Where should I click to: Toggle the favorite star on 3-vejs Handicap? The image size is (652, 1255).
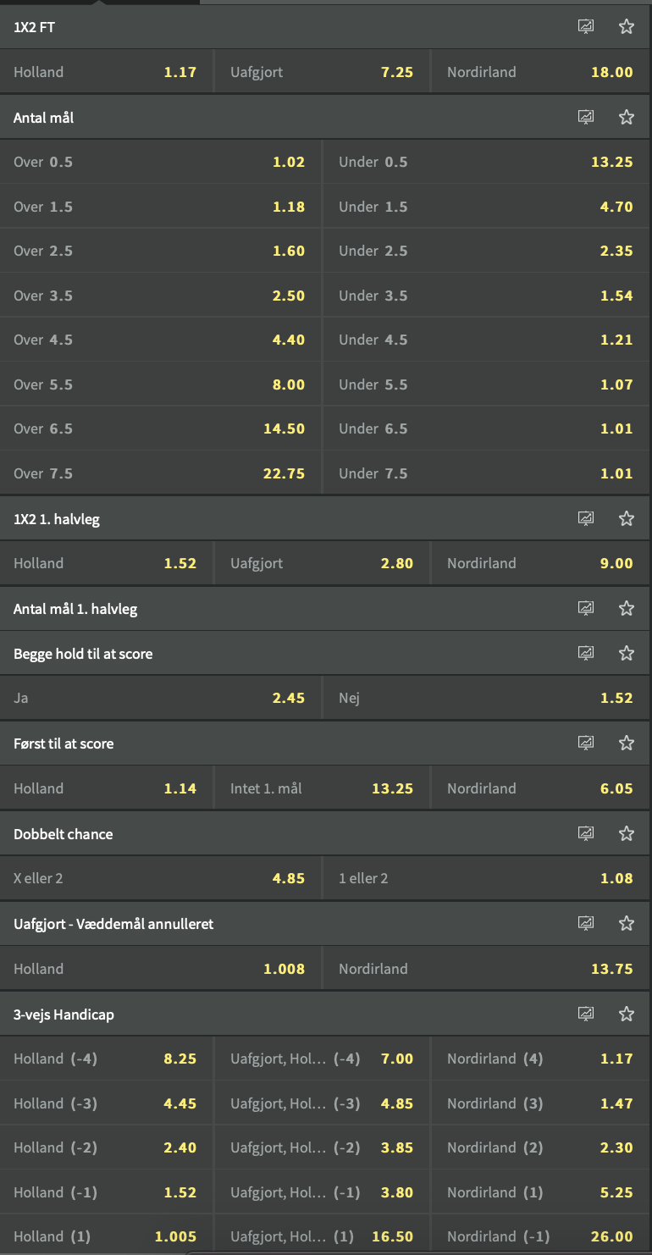[x=627, y=1013]
